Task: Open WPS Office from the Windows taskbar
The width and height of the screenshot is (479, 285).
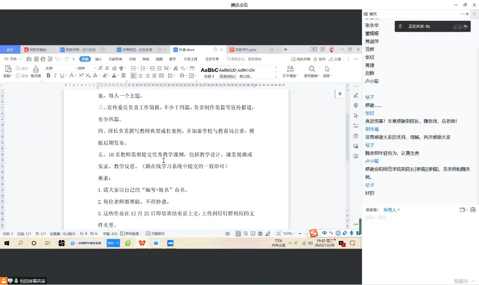Action: [142, 243]
